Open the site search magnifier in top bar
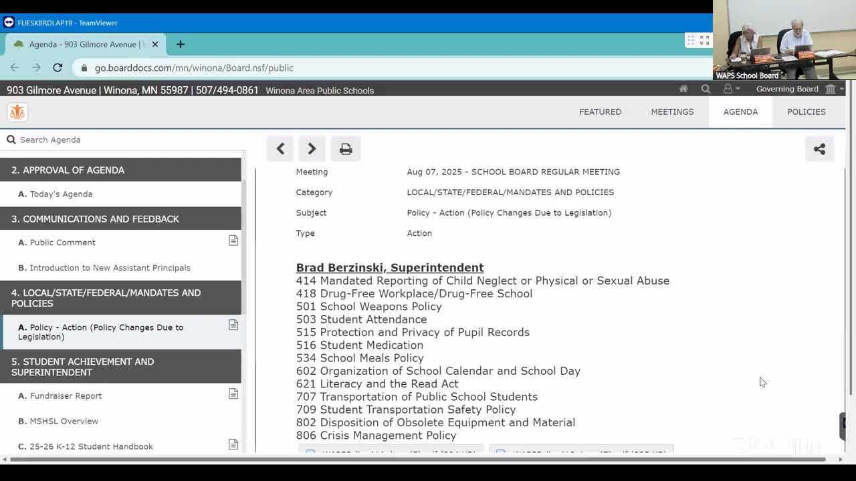 point(706,89)
